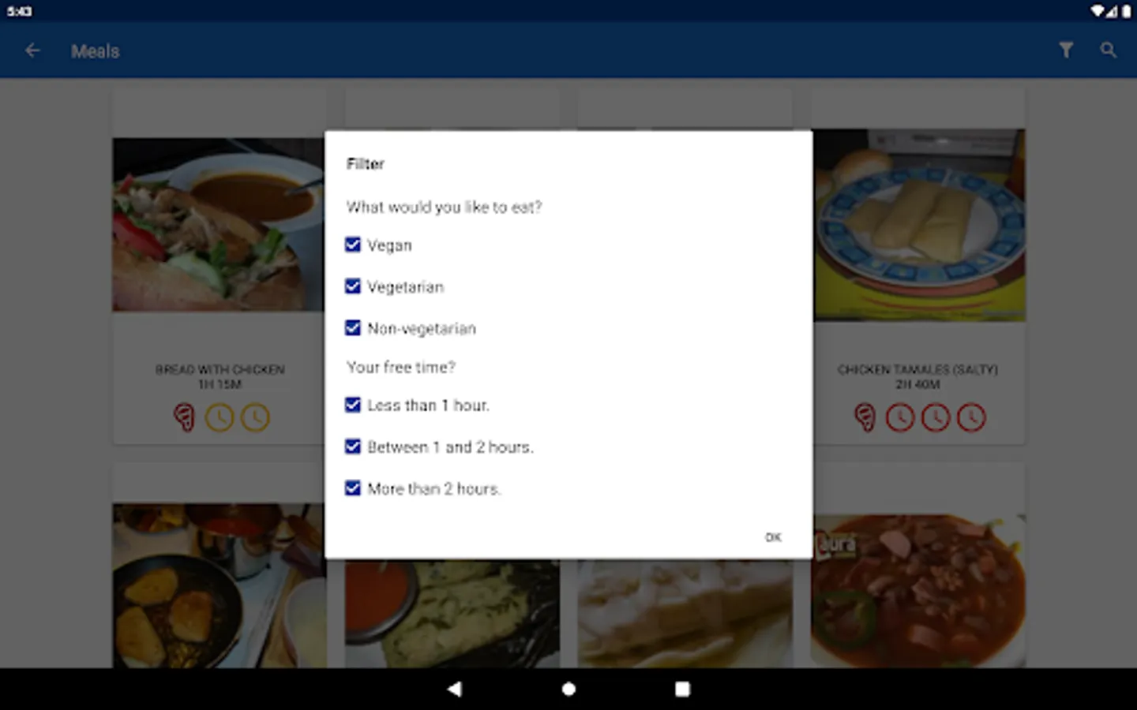Uncheck the Vegetarian checkbox
The width and height of the screenshot is (1137, 710).
[353, 286]
